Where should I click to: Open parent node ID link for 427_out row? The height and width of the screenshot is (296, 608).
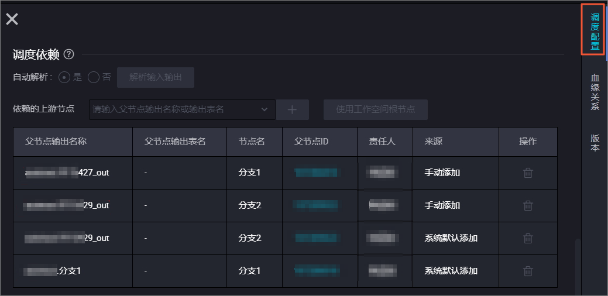tap(316, 173)
